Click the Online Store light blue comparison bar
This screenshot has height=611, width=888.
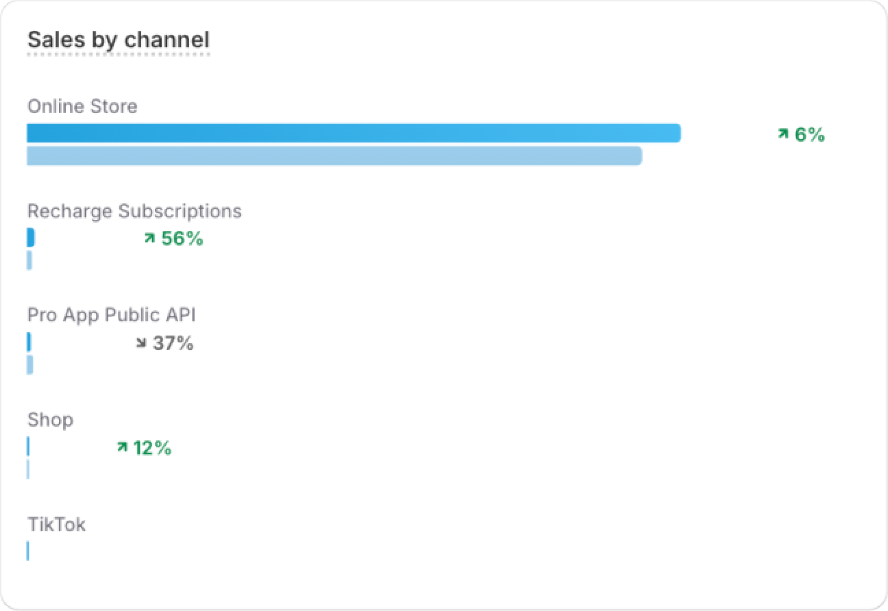point(334,156)
